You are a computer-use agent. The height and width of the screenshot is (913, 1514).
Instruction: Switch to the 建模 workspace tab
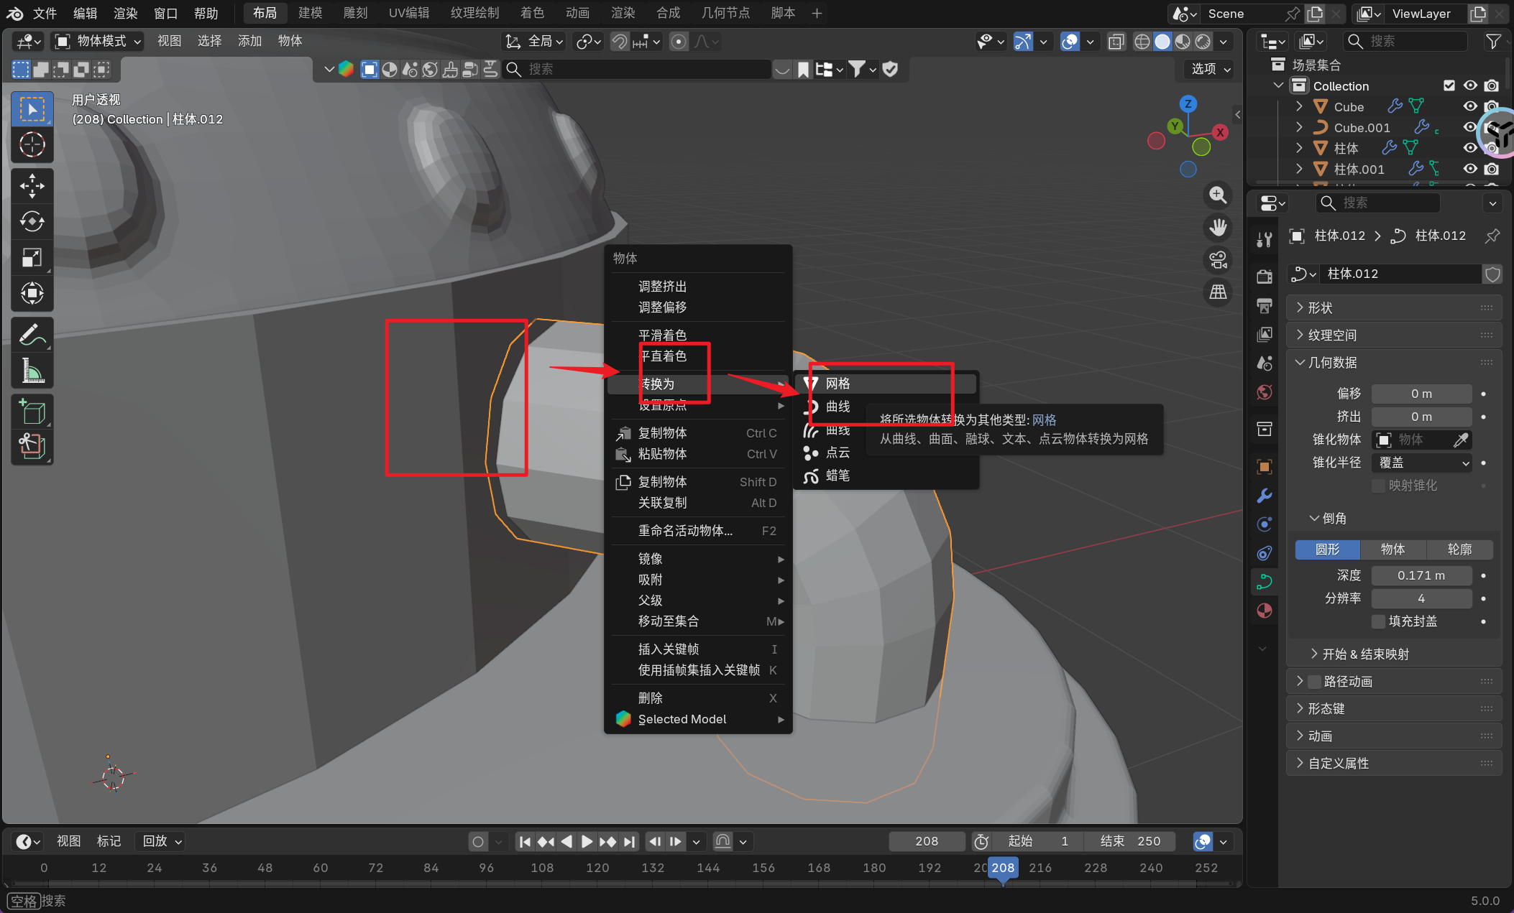311,13
